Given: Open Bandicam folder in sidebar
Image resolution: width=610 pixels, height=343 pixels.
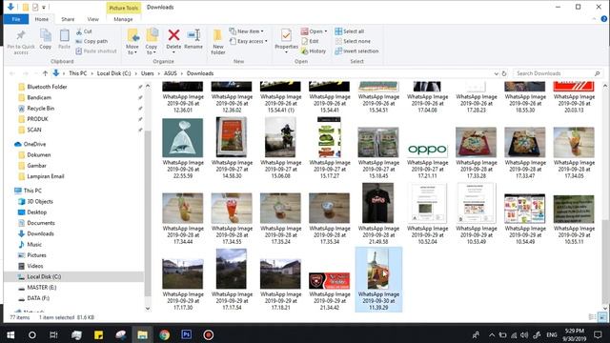Looking at the screenshot, I should point(39,97).
